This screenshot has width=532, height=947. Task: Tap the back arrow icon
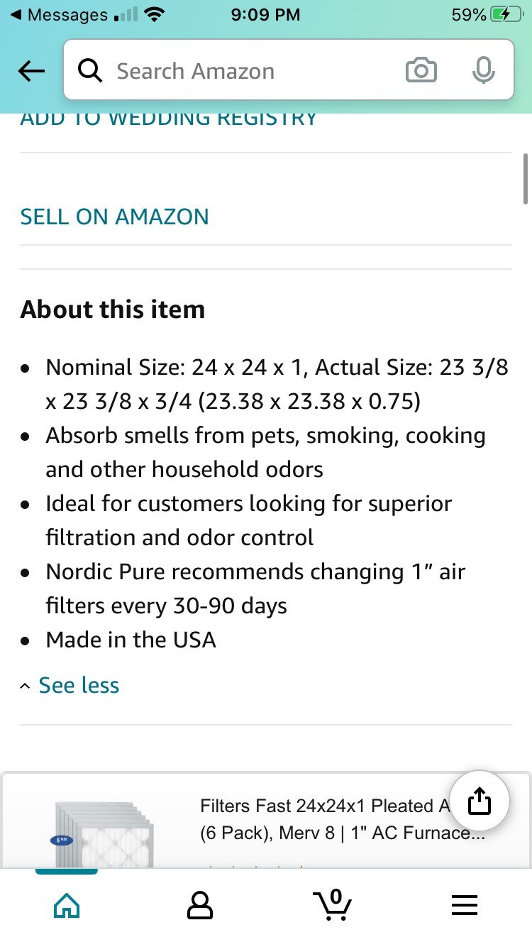coord(31,71)
